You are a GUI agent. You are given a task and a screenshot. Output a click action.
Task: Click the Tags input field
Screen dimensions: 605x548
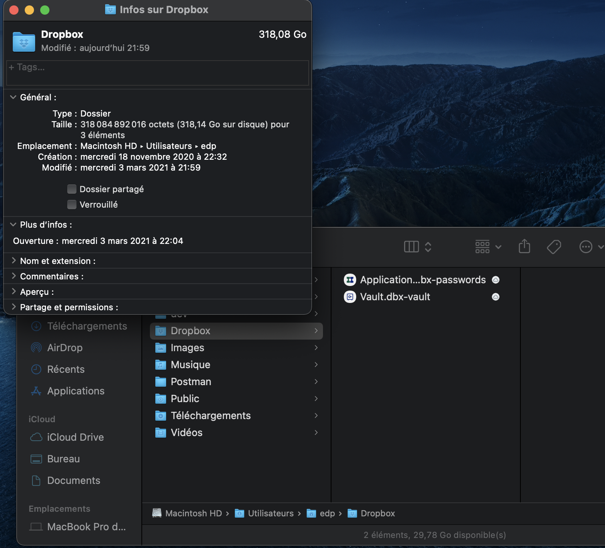click(157, 73)
